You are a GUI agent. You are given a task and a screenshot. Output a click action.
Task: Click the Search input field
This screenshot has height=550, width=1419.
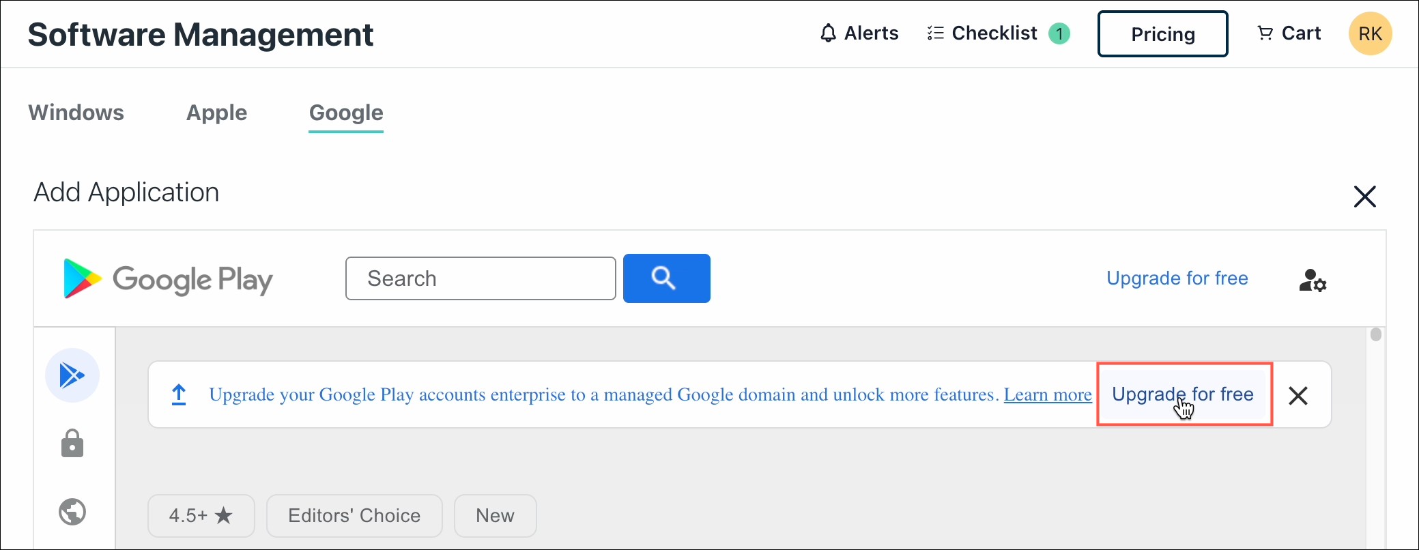pyautogui.click(x=481, y=278)
